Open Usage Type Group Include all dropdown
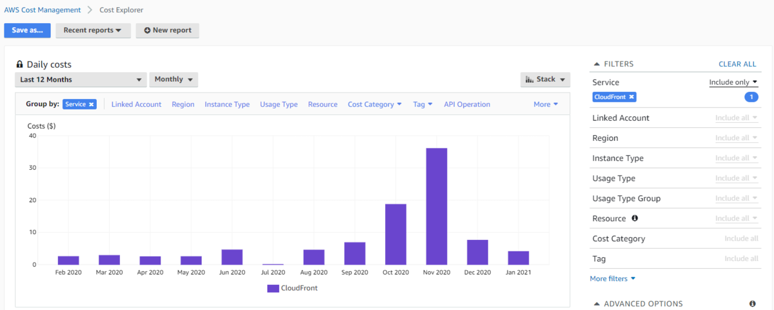Viewport: 774px width, 310px height. pos(737,198)
